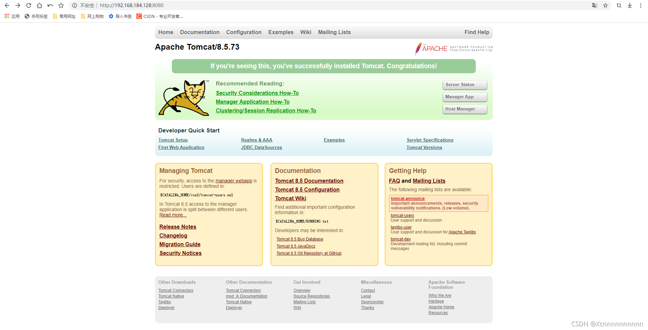Open Manager Application How-To link
Viewport: 648px width, 330px height.
253,102
